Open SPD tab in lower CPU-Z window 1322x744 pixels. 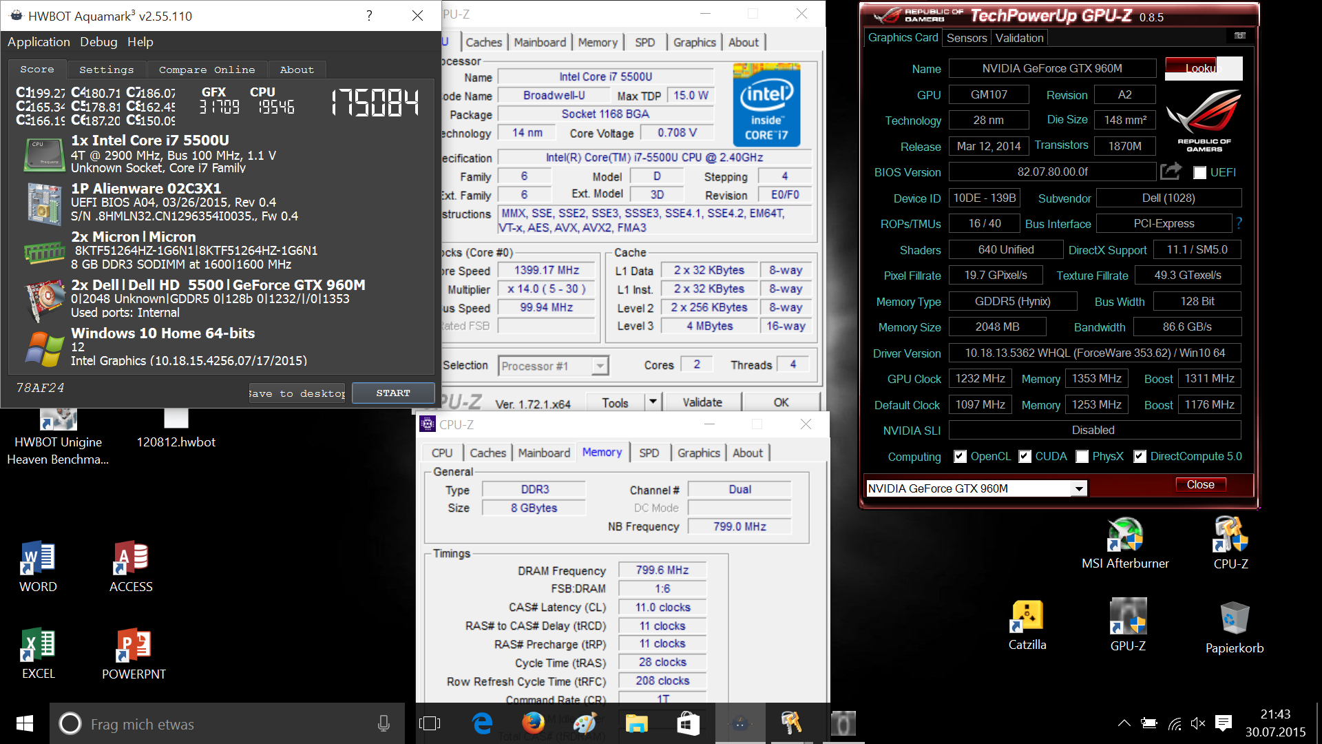coord(649,453)
